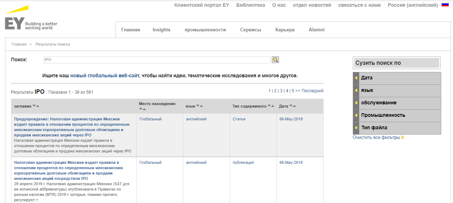453x203 pixels.
Task: Sort Тип содержимого column ascending arrow
Action: pyautogui.click(x=273, y=106)
